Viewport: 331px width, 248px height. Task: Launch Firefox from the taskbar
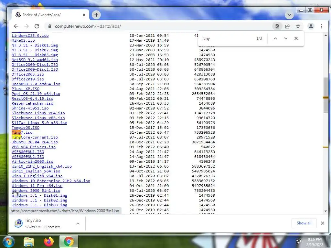point(49,242)
